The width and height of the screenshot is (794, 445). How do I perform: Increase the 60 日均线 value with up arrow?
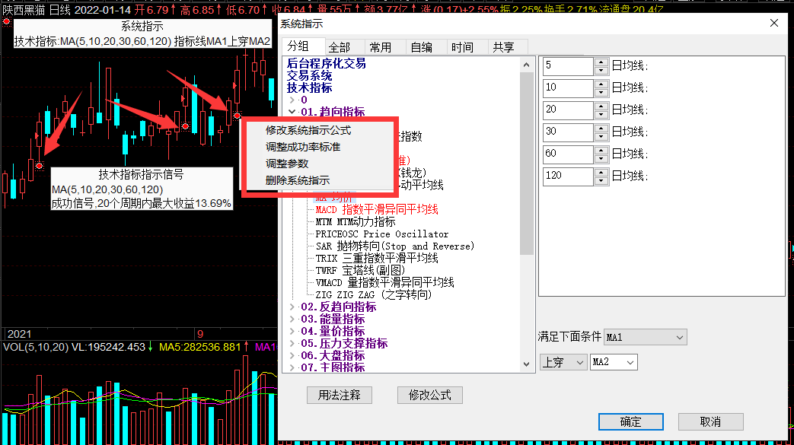601,150
